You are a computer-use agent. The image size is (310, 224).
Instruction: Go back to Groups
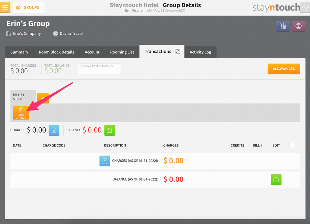pyautogui.click(x=29, y=8)
